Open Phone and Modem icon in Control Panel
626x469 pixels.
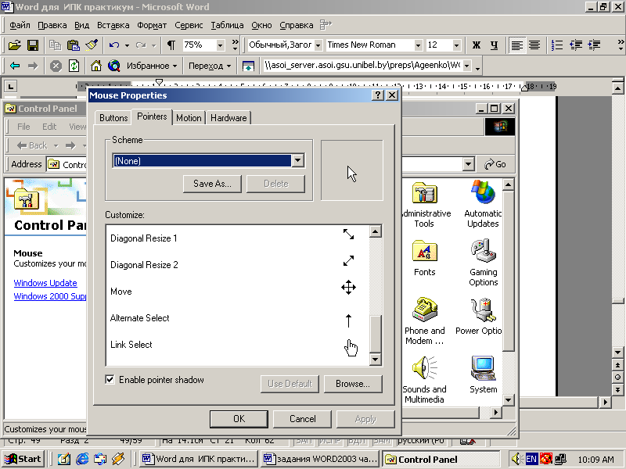424,321
